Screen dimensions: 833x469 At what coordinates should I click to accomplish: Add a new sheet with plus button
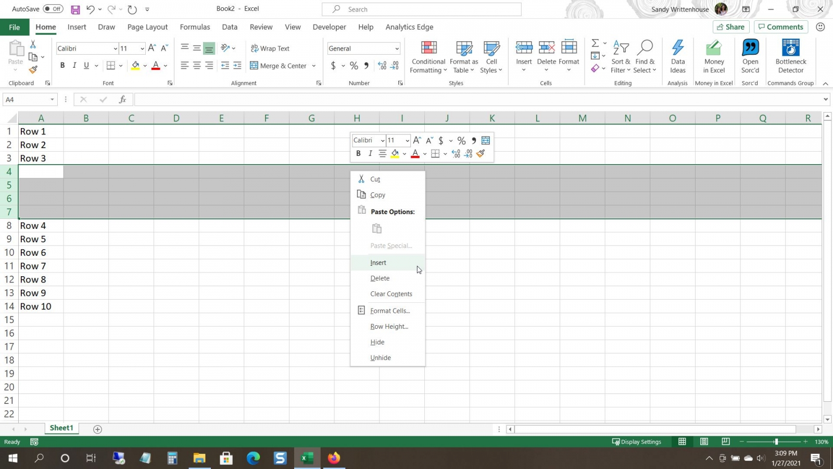97,429
